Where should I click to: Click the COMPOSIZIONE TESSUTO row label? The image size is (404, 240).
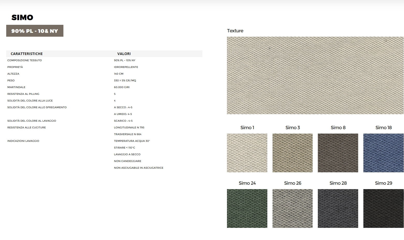[25, 60]
